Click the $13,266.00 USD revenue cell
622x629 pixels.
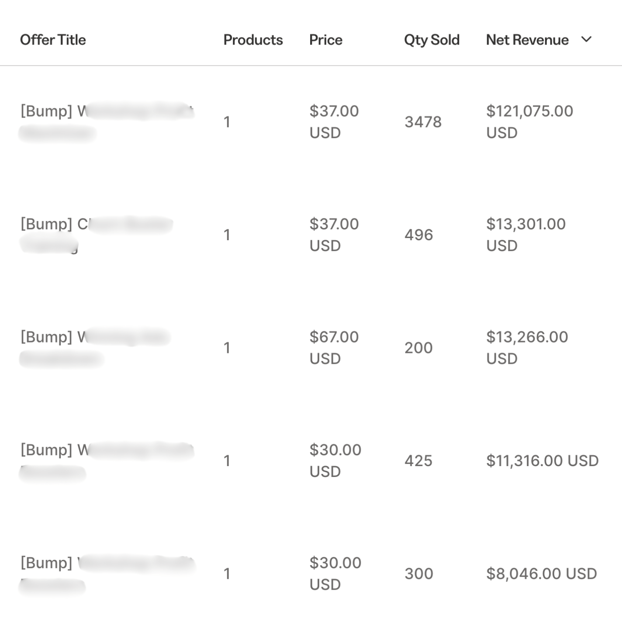(x=527, y=348)
